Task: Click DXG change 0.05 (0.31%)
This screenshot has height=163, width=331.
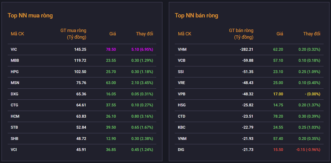Action: pos(142,94)
